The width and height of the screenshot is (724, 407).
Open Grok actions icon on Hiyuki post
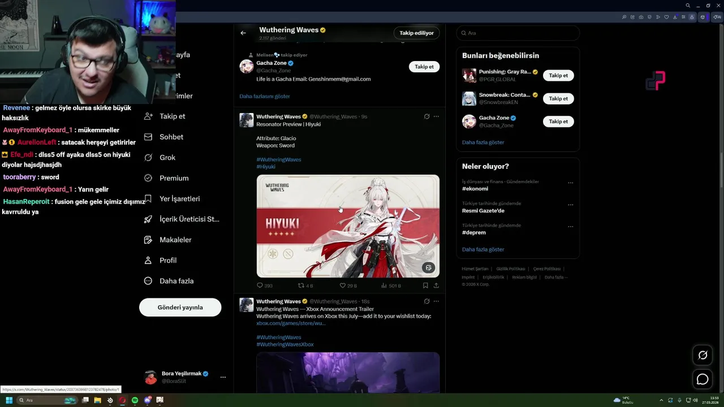[426, 116]
